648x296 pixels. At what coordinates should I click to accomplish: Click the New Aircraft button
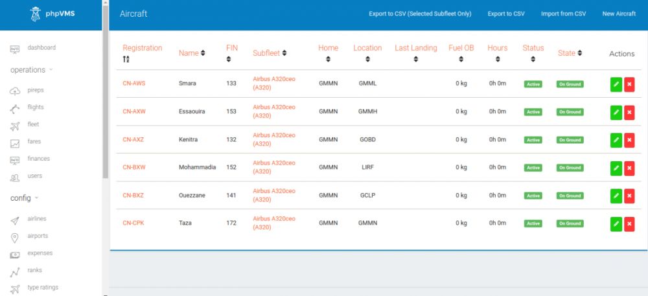pyautogui.click(x=619, y=14)
